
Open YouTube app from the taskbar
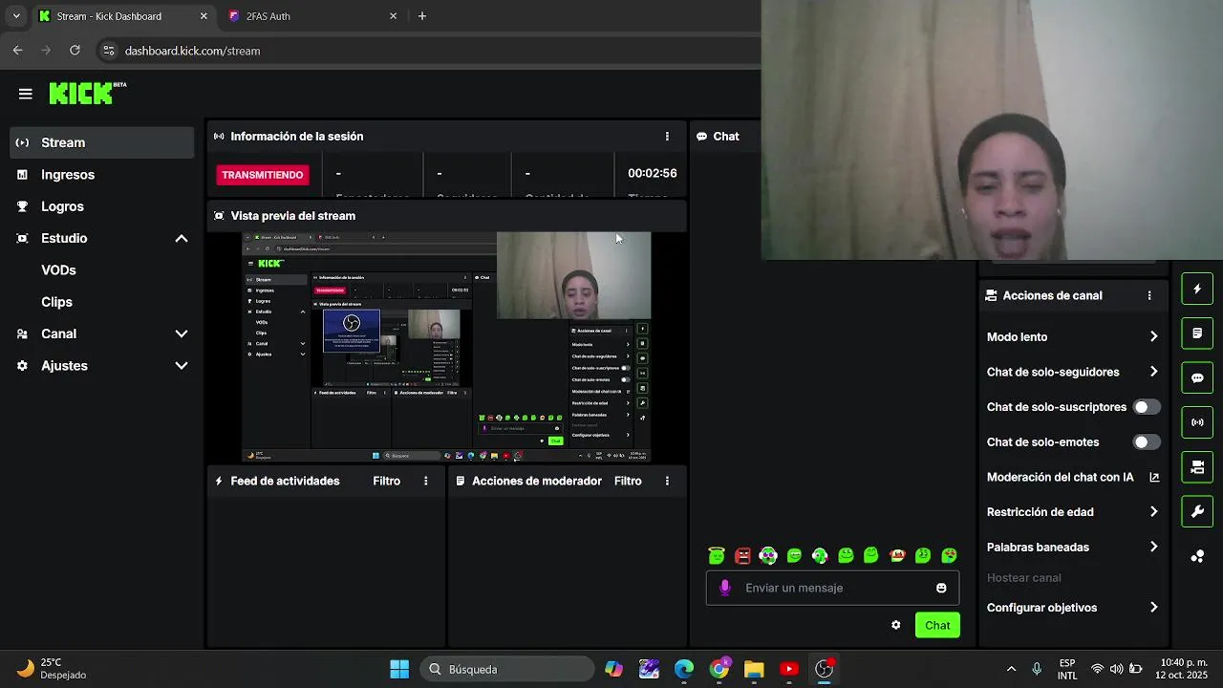click(x=789, y=669)
